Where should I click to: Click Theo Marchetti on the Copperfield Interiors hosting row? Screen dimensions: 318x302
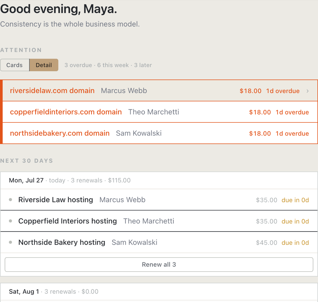click(149, 221)
